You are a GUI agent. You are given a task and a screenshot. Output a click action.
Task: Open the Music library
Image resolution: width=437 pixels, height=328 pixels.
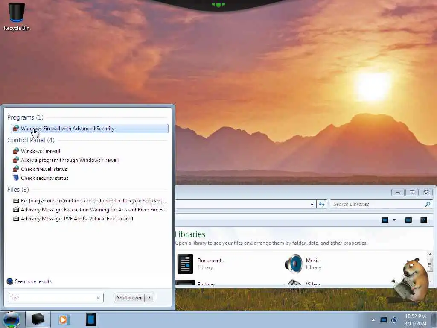pos(303,264)
